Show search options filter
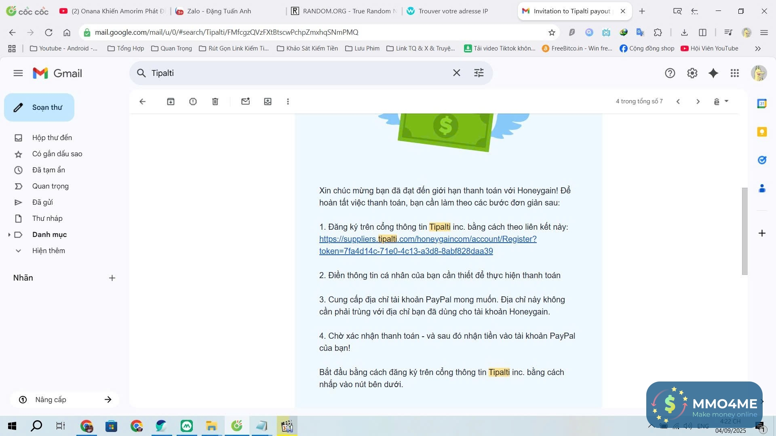The height and width of the screenshot is (436, 776). [479, 73]
